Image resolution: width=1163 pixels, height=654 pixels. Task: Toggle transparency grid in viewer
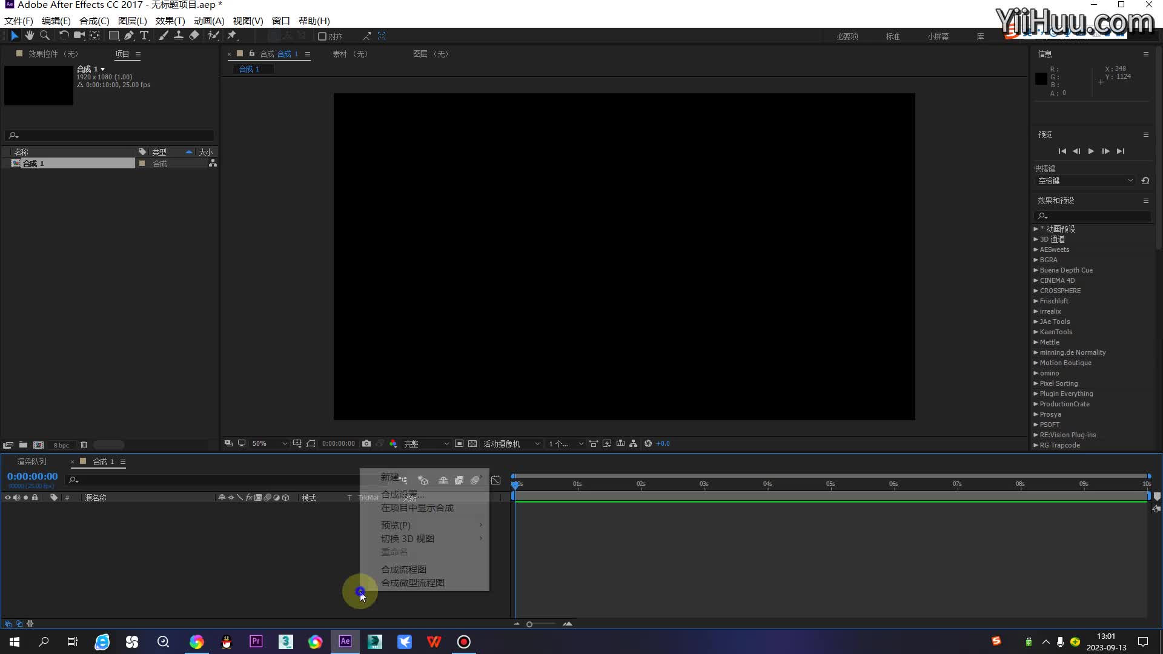click(x=472, y=444)
